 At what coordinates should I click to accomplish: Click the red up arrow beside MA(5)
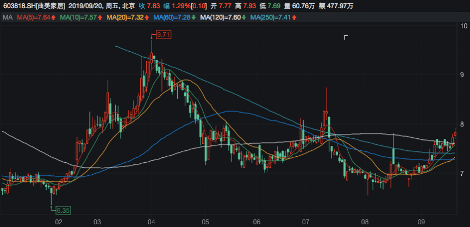pos(54,18)
